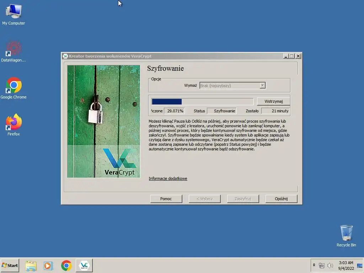Click the Start button
This screenshot has height=273, width=364.
(x=10, y=265)
